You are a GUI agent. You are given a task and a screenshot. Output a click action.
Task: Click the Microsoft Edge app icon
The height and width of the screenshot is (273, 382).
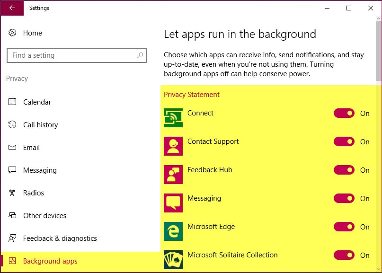pyautogui.click(x=173, y=231)
